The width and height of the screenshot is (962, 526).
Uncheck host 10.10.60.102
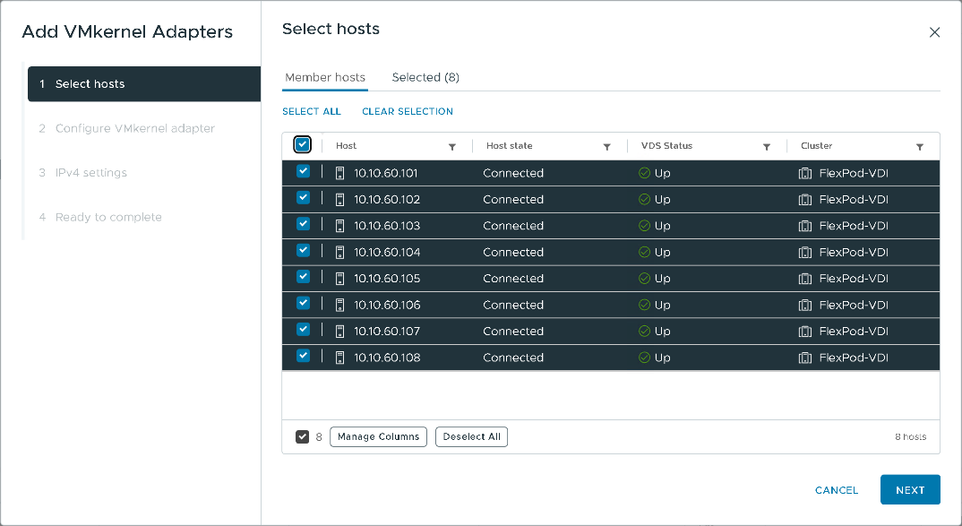click(x=303, y=198)
